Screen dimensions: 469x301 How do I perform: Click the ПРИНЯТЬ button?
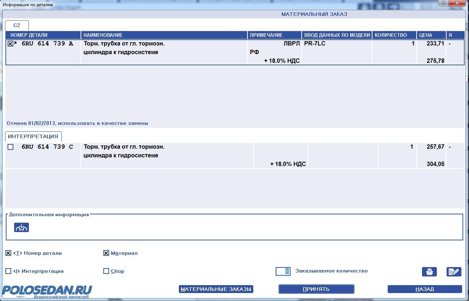pos(316,289)
